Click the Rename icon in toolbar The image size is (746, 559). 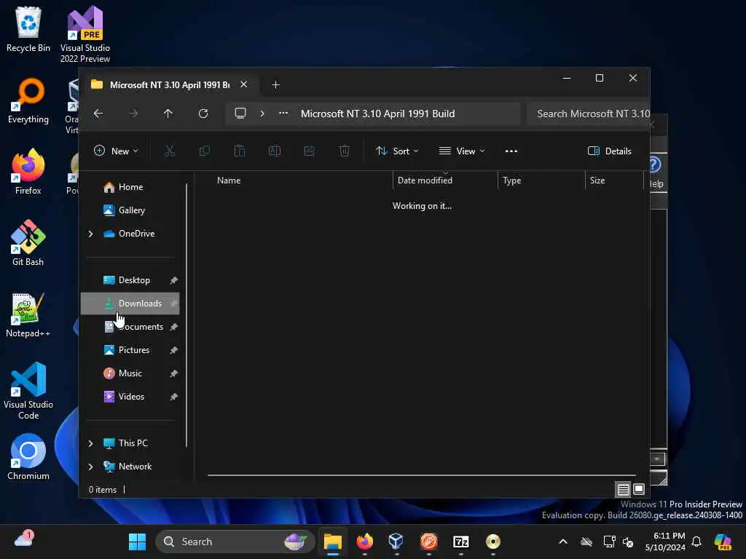(x=275, y=151)
